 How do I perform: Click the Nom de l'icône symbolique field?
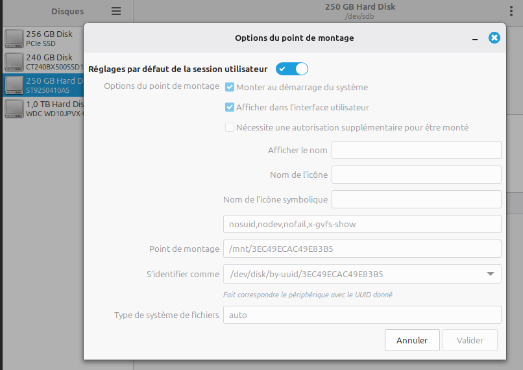tap(416, 199)
